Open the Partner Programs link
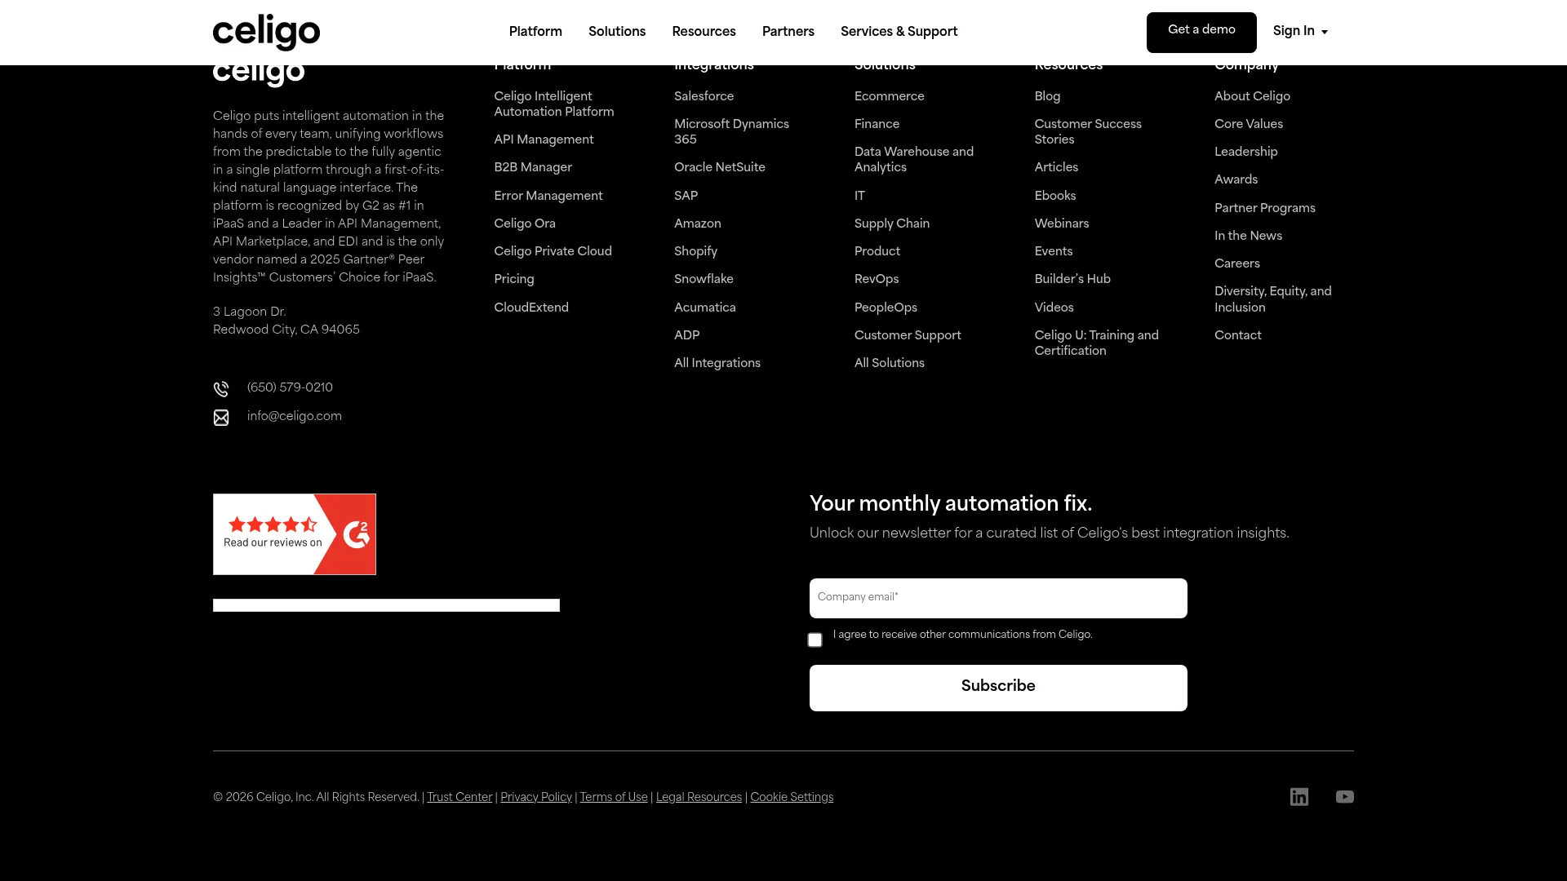Screen dimensions: 1567x881 pos(1265,209)
